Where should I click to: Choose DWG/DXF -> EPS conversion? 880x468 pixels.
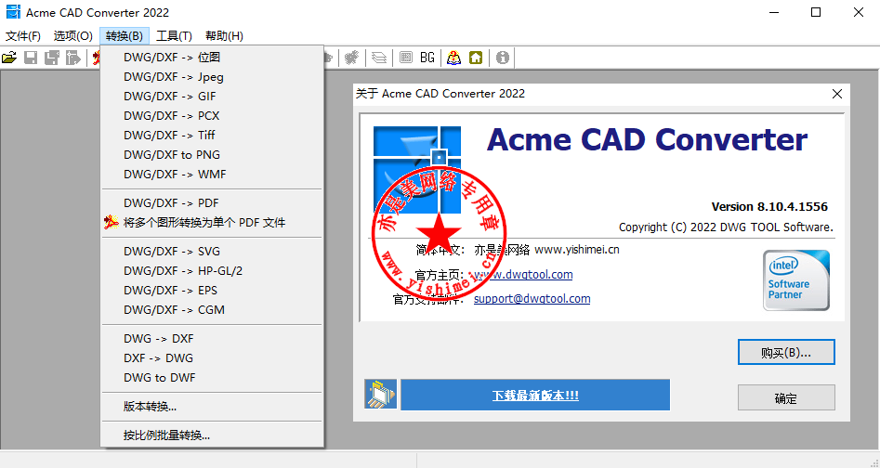[x=212, y=291]
